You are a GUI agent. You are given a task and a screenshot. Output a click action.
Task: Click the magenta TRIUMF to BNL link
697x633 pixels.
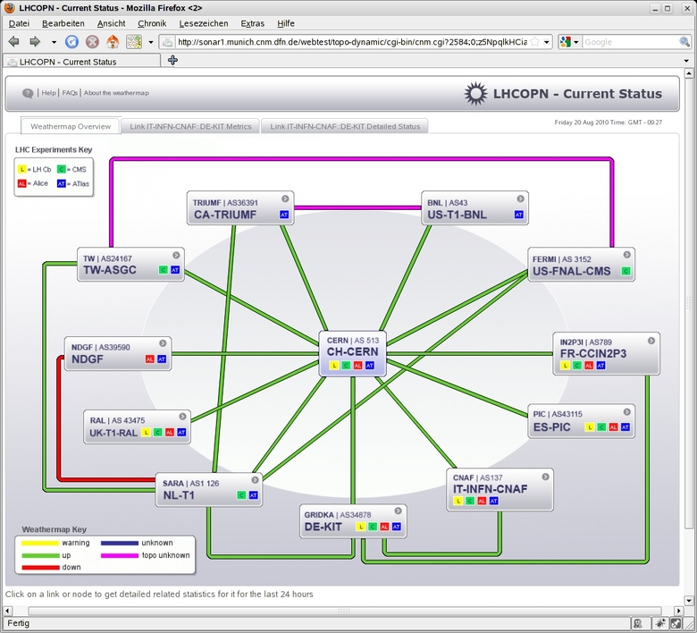(357, 207)
